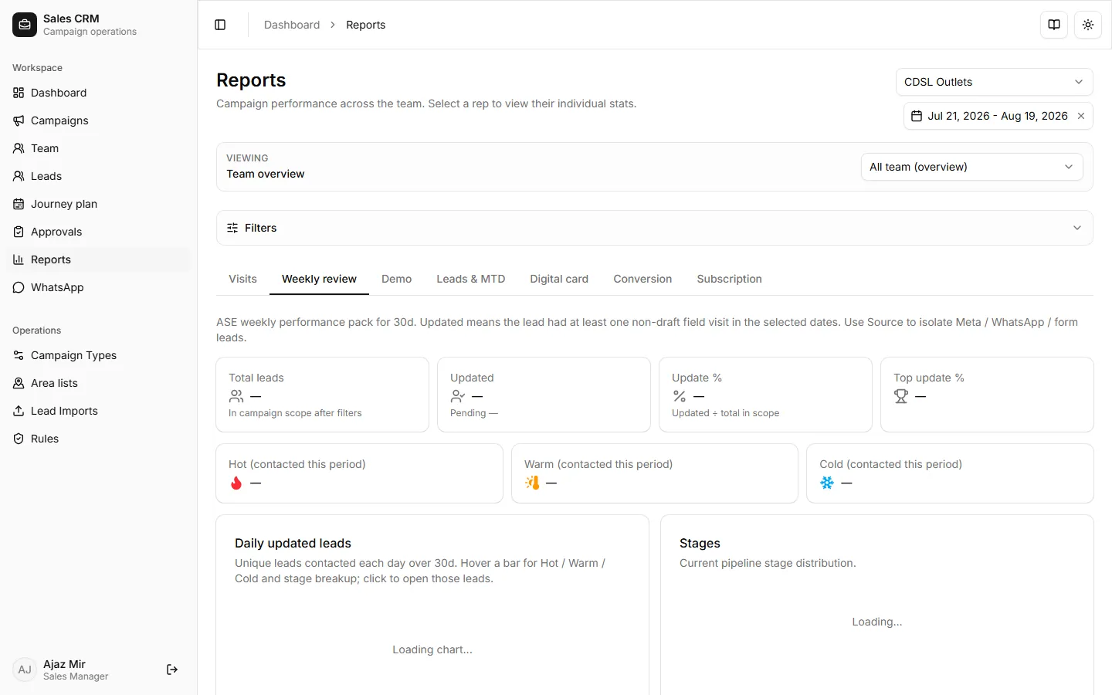Toggle the sidebar panel icon
Screen dimensions: 1112x695
pos(220,25)
